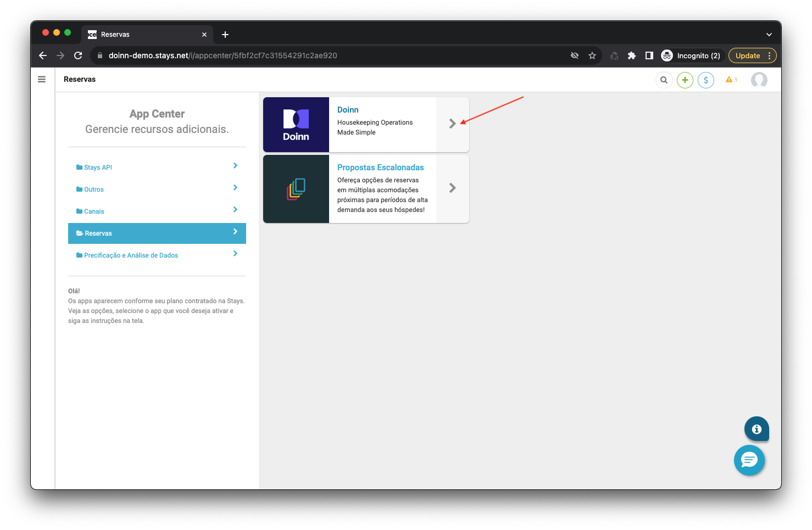
Task: Click the Doinn title link
Action: coord(348,110)
